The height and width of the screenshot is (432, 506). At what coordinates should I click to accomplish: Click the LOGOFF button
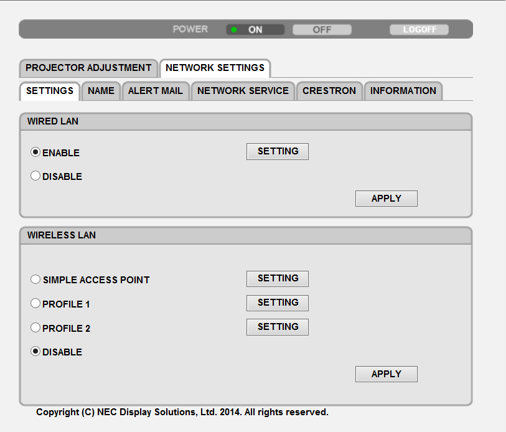pos(419,30)
